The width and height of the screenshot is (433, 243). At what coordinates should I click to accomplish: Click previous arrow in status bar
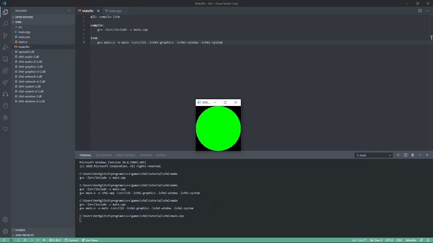pos(18,240)
